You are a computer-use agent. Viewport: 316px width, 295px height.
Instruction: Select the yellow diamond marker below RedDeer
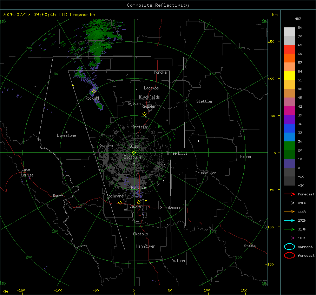145,114
